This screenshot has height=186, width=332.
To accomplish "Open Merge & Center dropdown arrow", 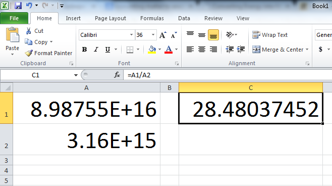I will (307, 50).
